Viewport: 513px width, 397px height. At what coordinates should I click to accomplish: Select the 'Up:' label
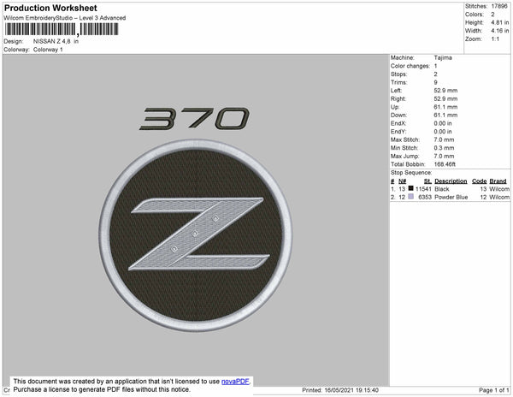click(x=394, y=107)
